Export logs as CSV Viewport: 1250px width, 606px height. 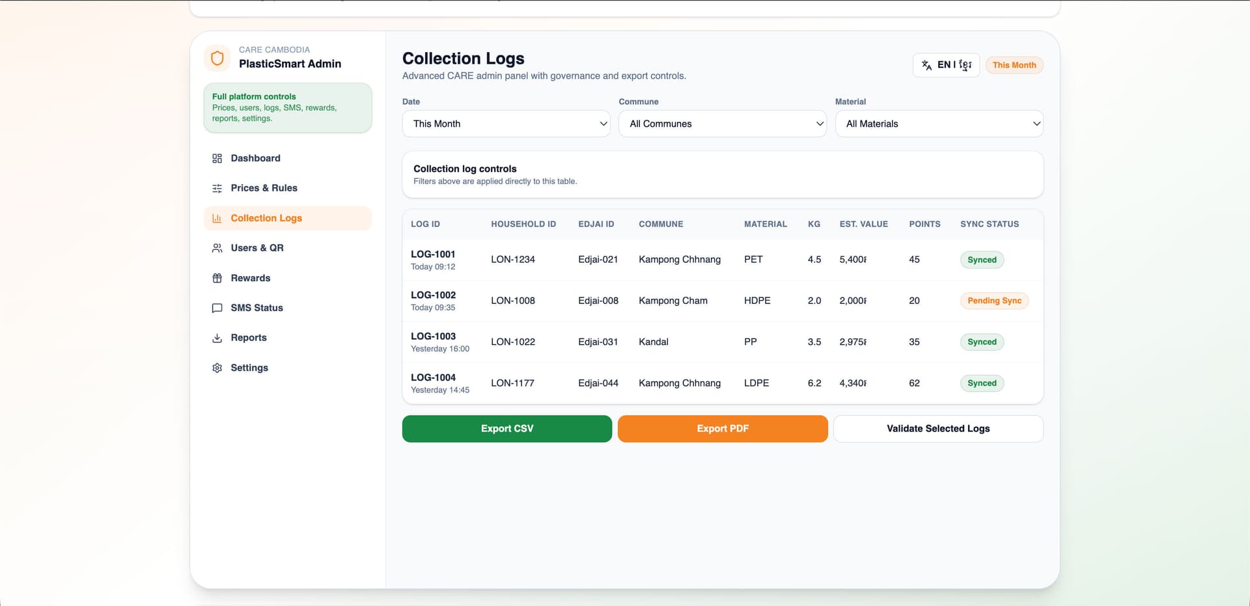(507, 429)
